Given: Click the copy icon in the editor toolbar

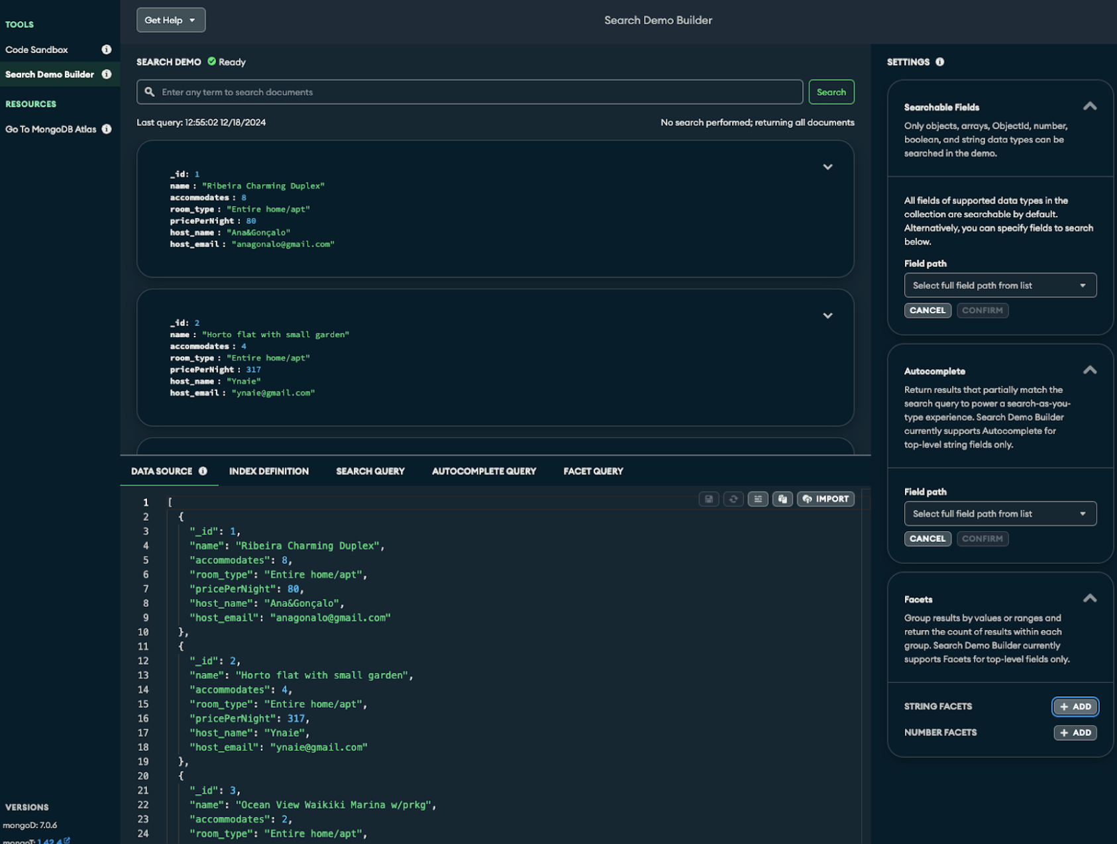Looking at the screenshot, I should click(782, 499).
